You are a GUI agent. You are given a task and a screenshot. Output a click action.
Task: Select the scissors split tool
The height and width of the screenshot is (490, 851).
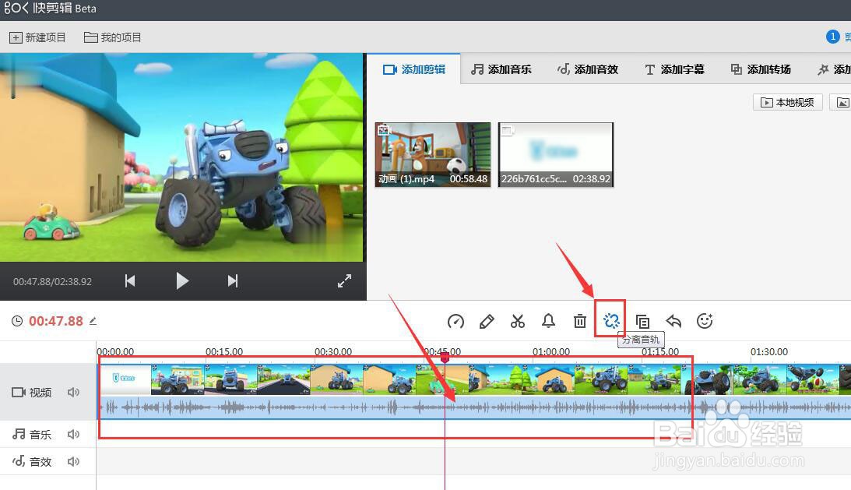518,322
